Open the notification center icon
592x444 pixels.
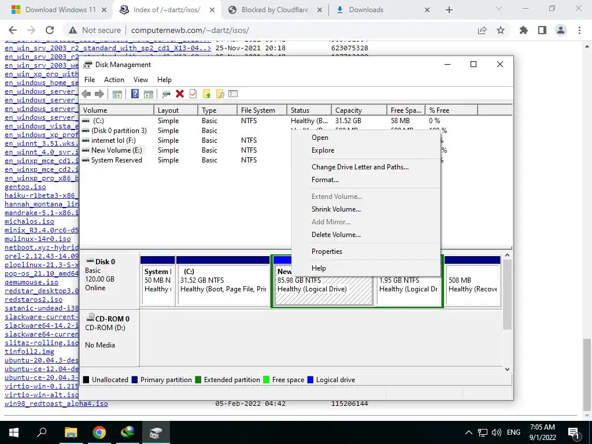(x=574, y=433)
